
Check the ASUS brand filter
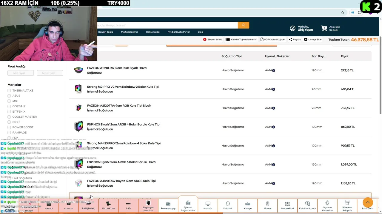coord(9,96)
